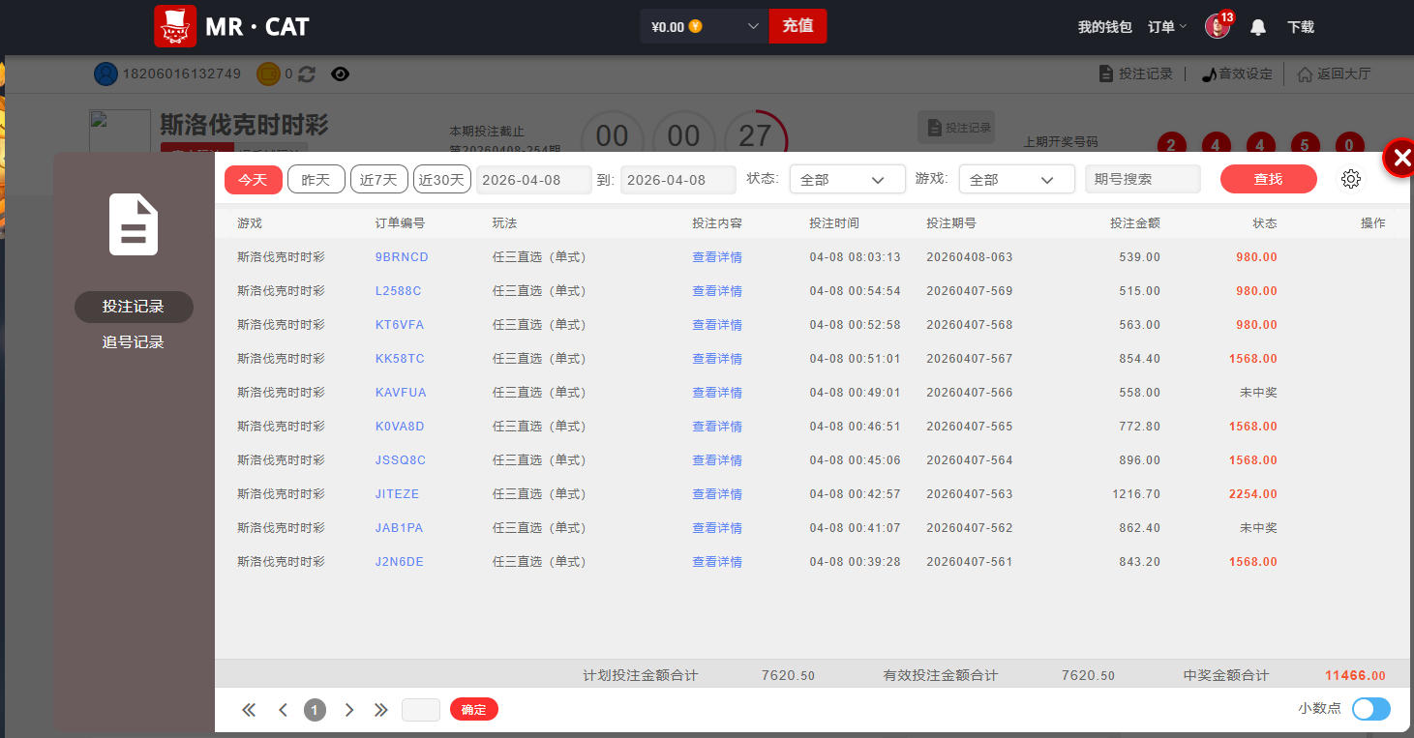The width and height of the screenshot is (1414, 738).
Task: Click the MR·CAT top hat logo
Action: click(x=175, y=26)
